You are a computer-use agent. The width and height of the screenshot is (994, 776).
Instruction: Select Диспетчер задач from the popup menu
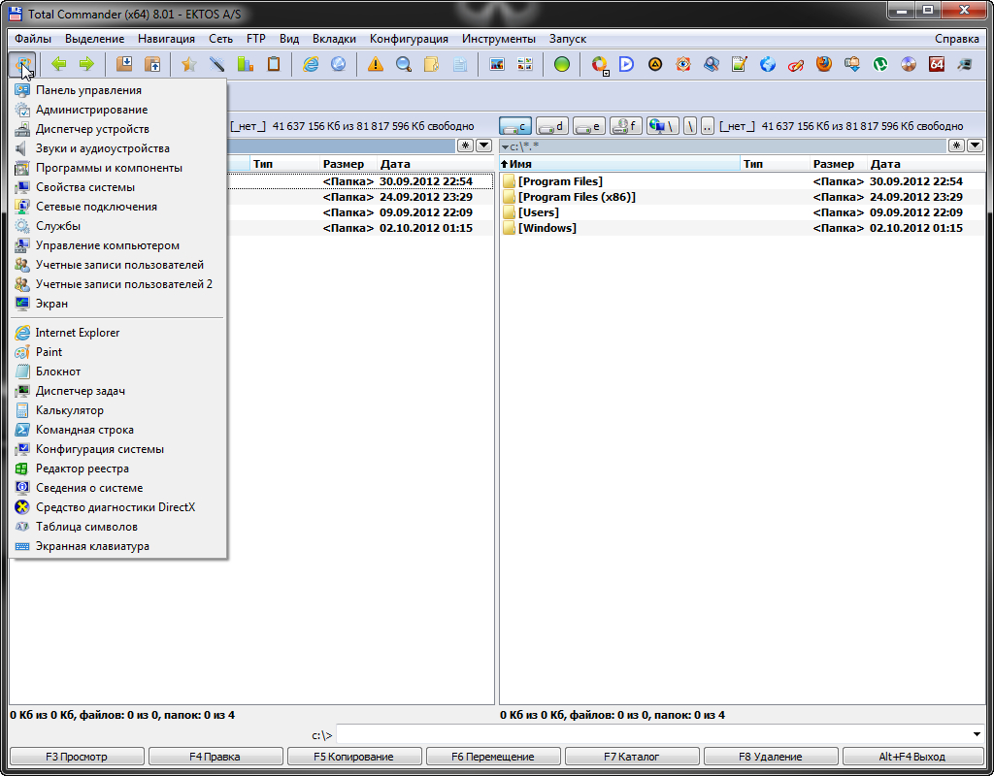[80, 391]
